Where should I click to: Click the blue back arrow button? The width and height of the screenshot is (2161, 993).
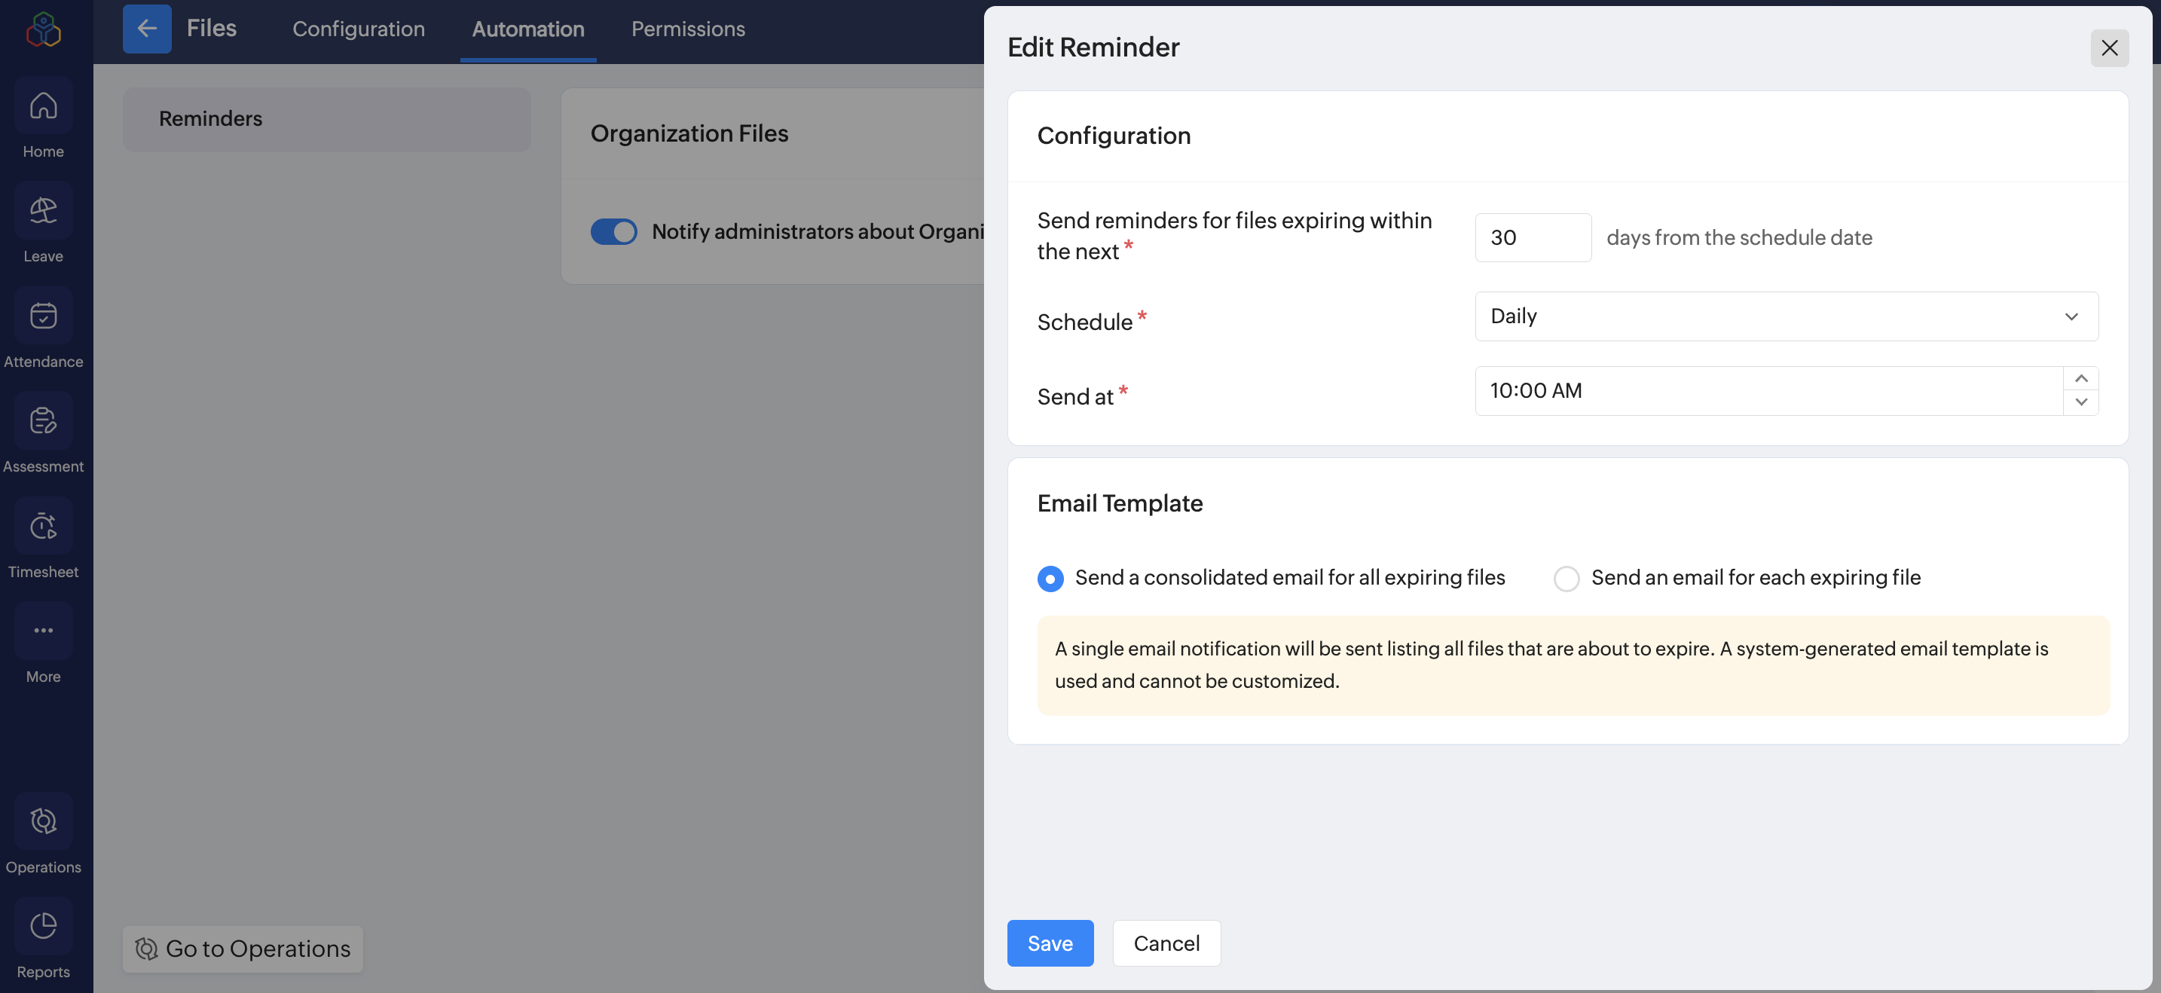coord(147,29)
